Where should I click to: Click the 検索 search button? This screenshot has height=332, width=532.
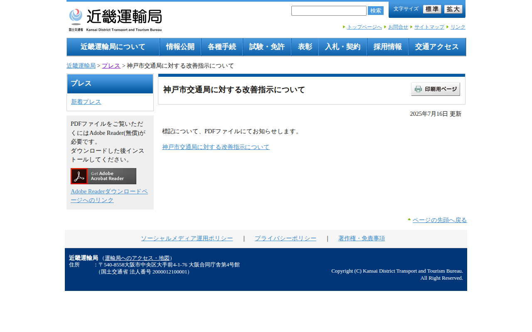pyautogui.click(x=376, y=11)
